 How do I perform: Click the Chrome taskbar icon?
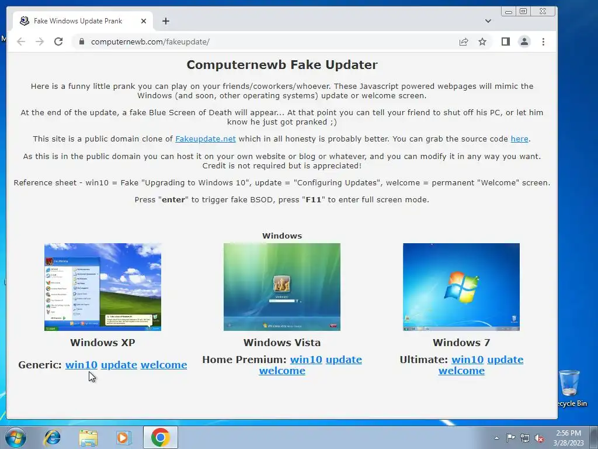(x=160, y=437)
